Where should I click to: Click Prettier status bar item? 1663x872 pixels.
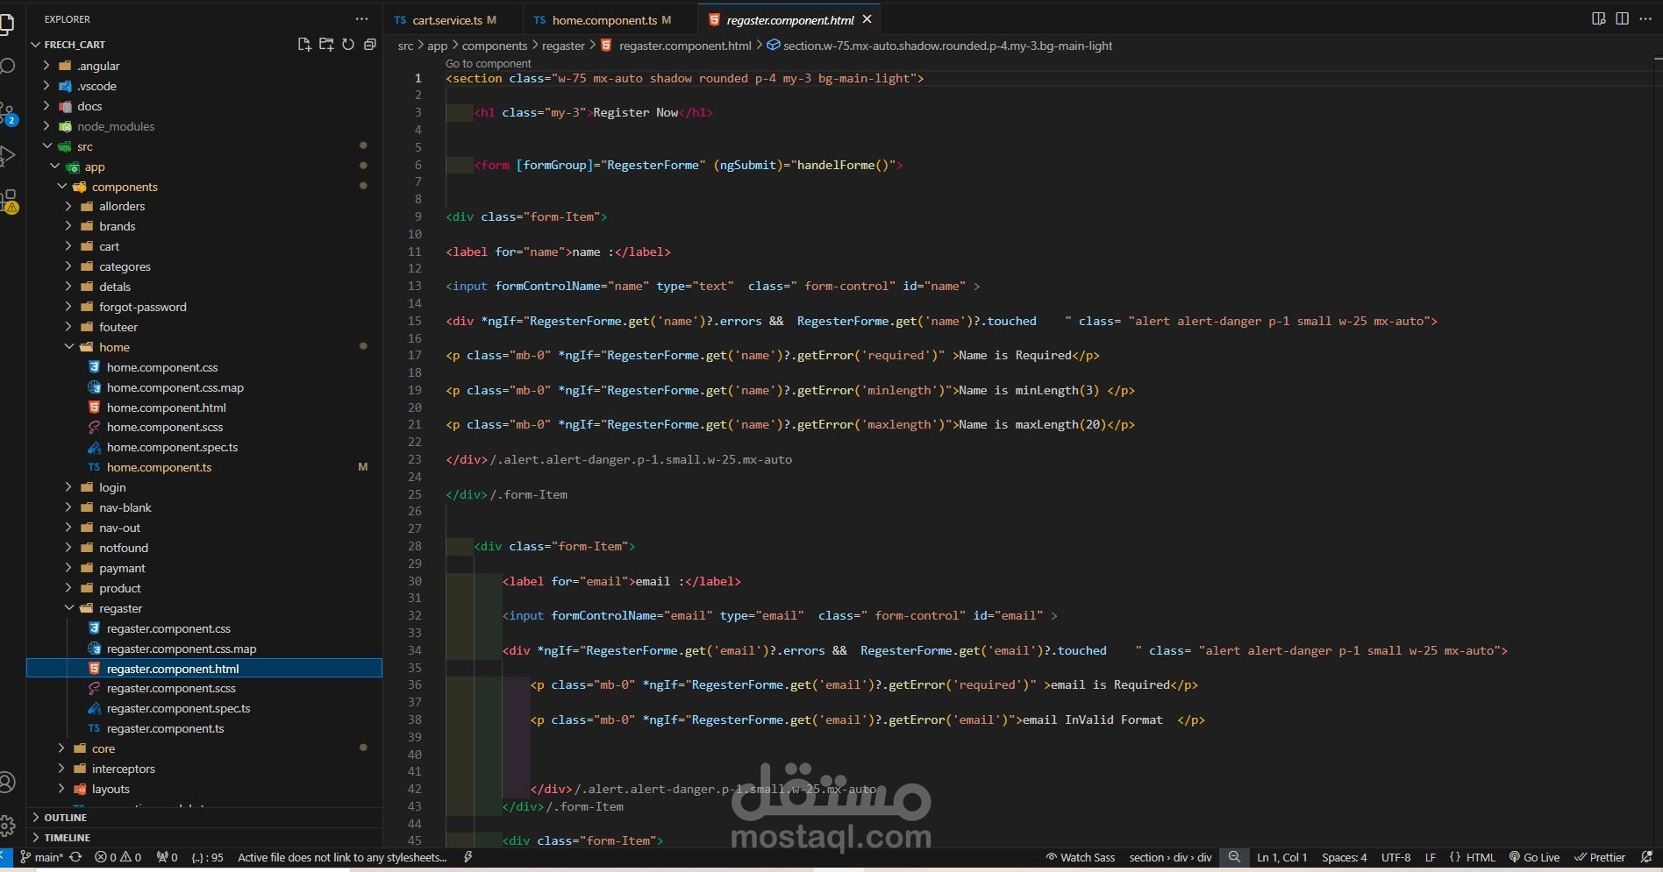pos(1600,857)
